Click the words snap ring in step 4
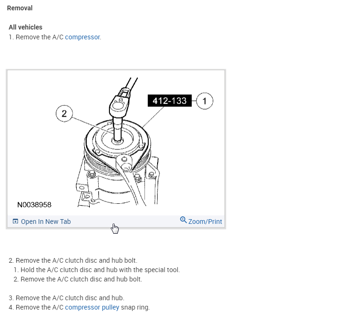339x318 pixels. click(135, 307)
